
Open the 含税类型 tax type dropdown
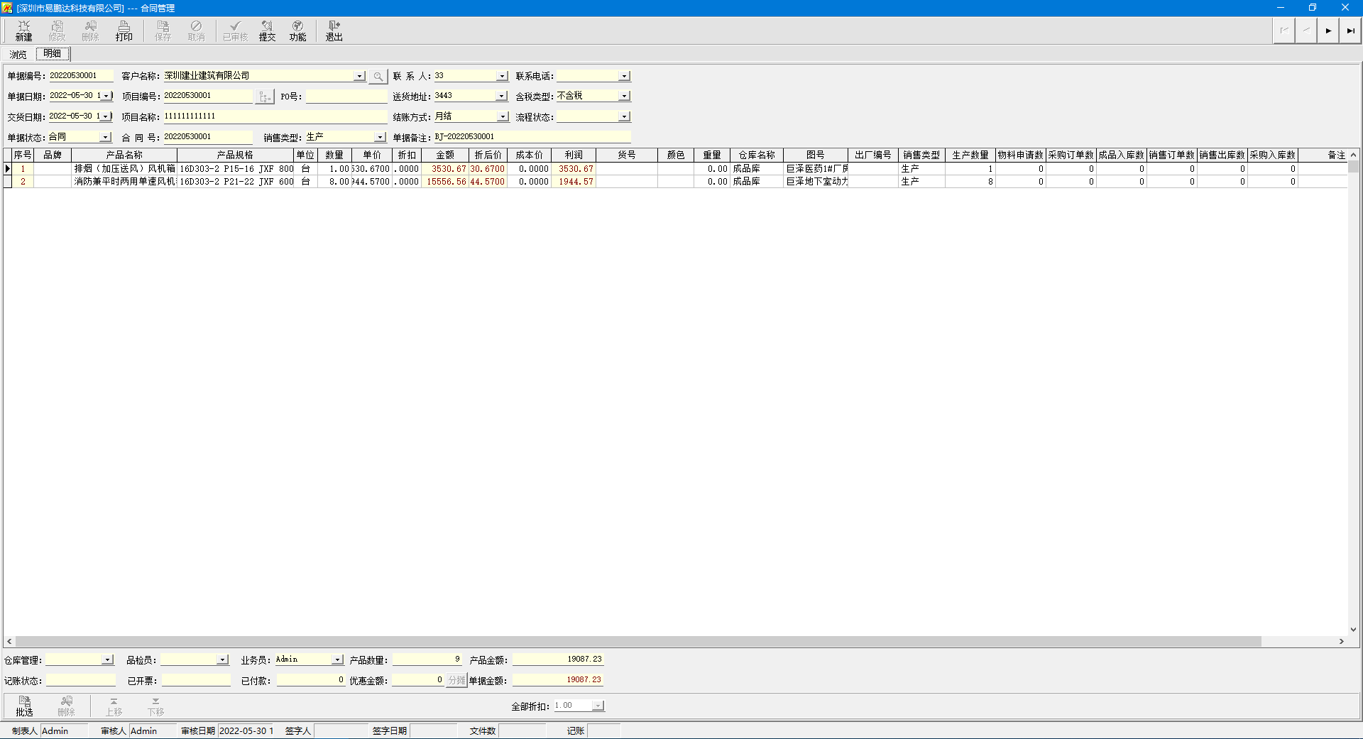(624, 96)
